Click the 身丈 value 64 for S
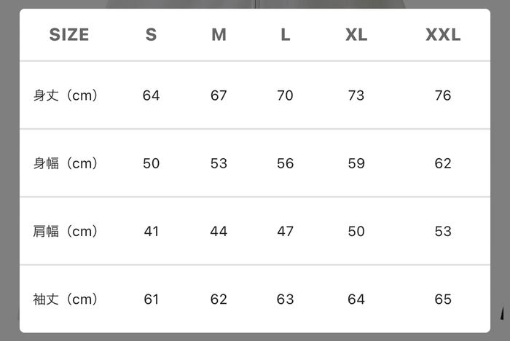Image resolution: width=510 pixels, height=341 pixels. [x=151, y=95]
